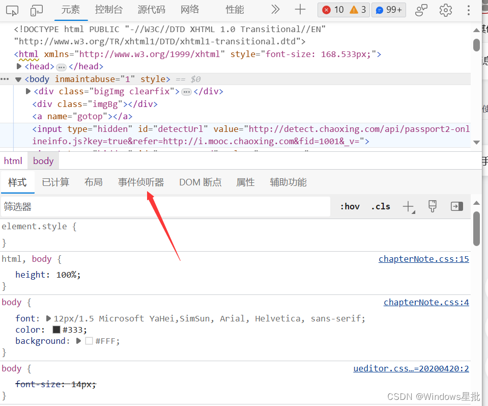Screen dimensions: 488x406
Task: Open chapterNote.css:15 source link
Action: [423, 259]
